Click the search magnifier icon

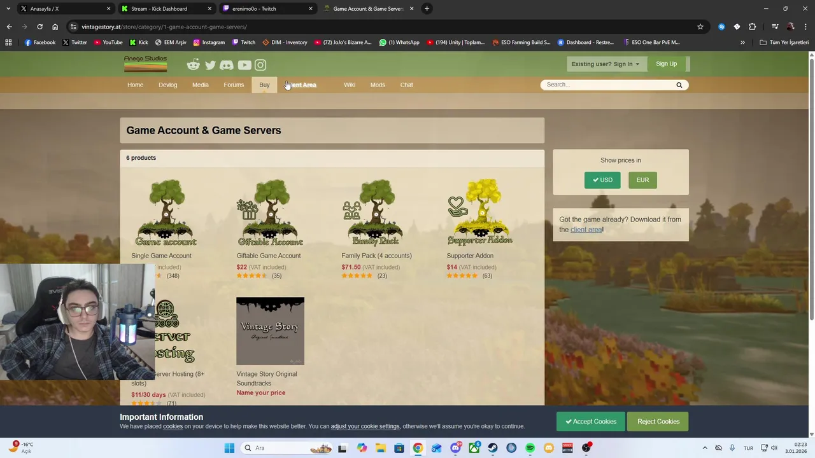click(x=679, y=85)
